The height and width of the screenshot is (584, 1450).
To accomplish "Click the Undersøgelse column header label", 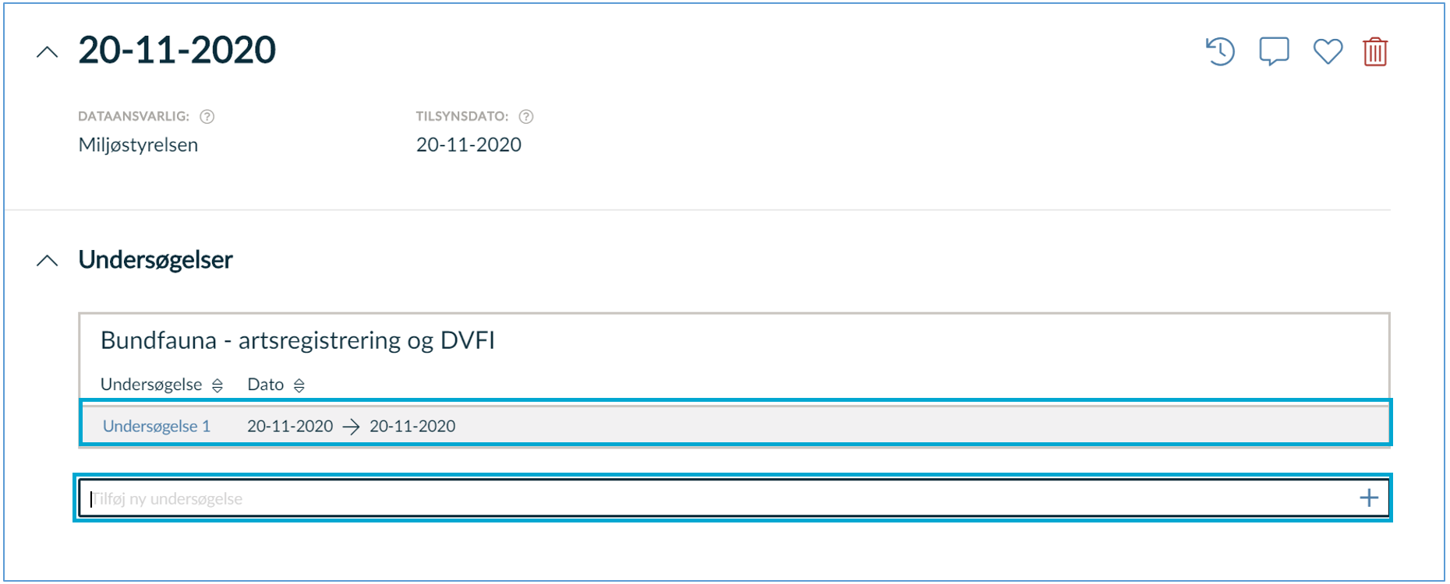I will pyautogui.click(x=151, y=385).
